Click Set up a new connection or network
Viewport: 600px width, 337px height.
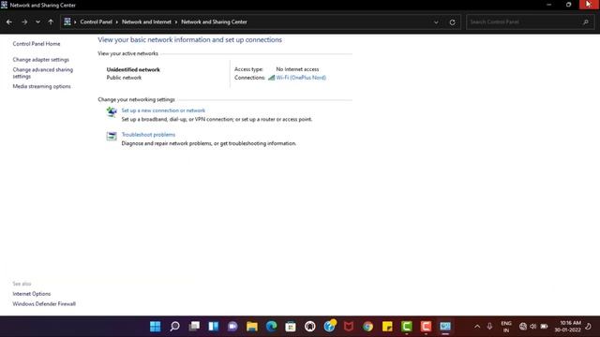[163, 110]
